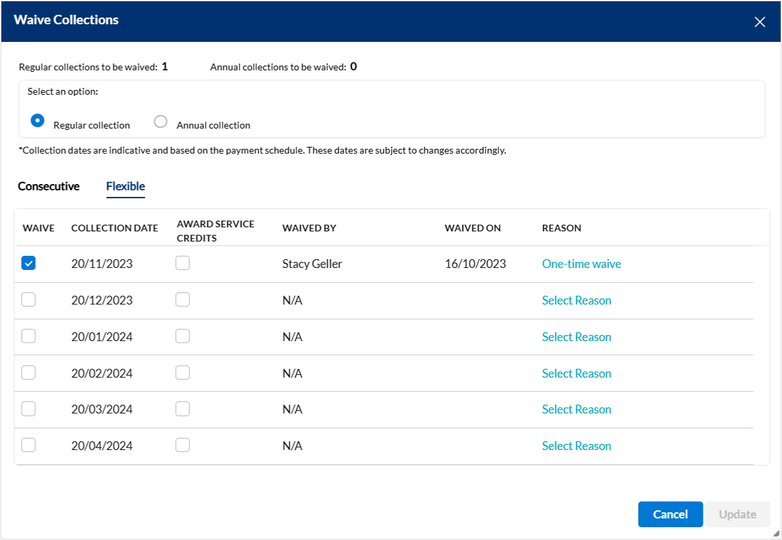Click the Cancel button

coord(670,514)
